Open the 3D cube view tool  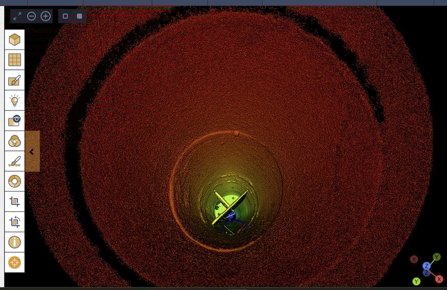click(14, 40)
